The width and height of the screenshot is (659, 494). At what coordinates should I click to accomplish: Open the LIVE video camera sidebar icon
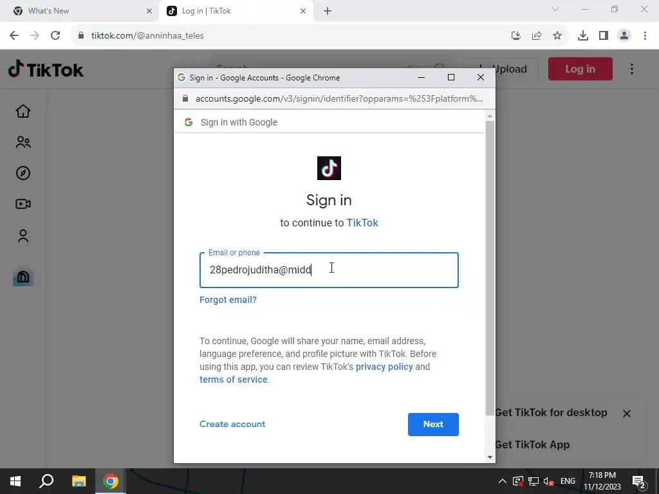click(x=23, y=204)
